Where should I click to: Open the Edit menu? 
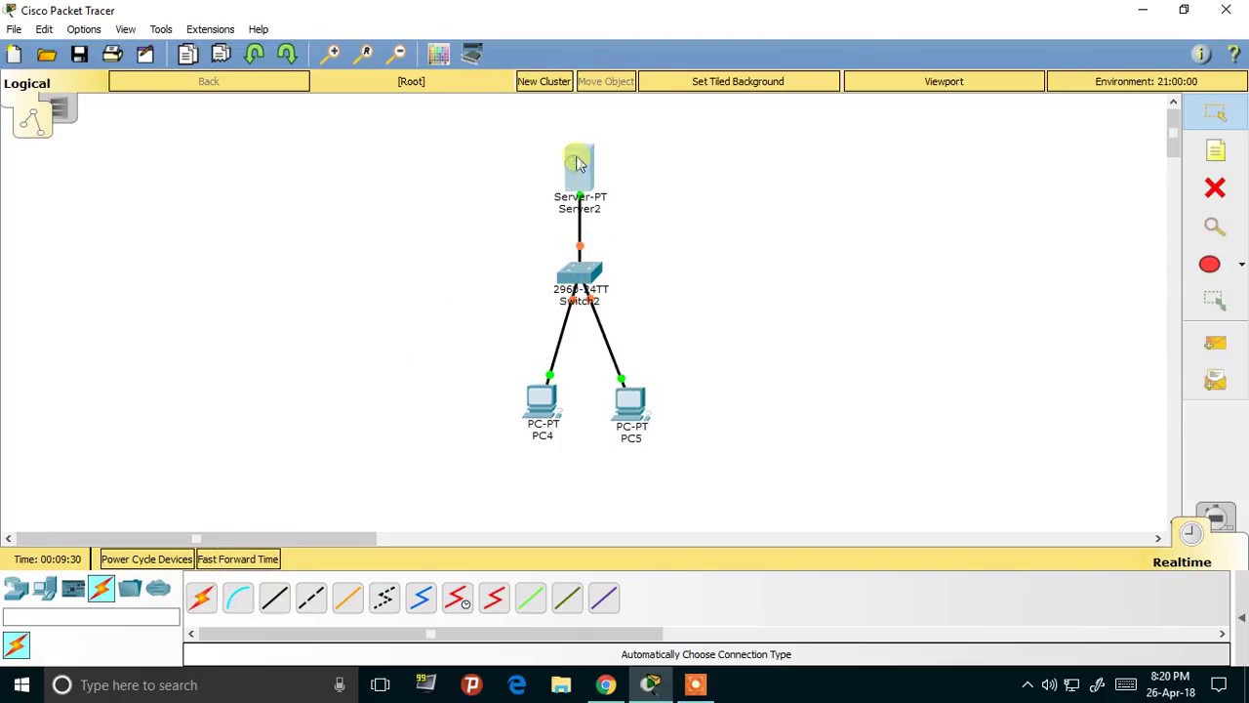(44, 29)
